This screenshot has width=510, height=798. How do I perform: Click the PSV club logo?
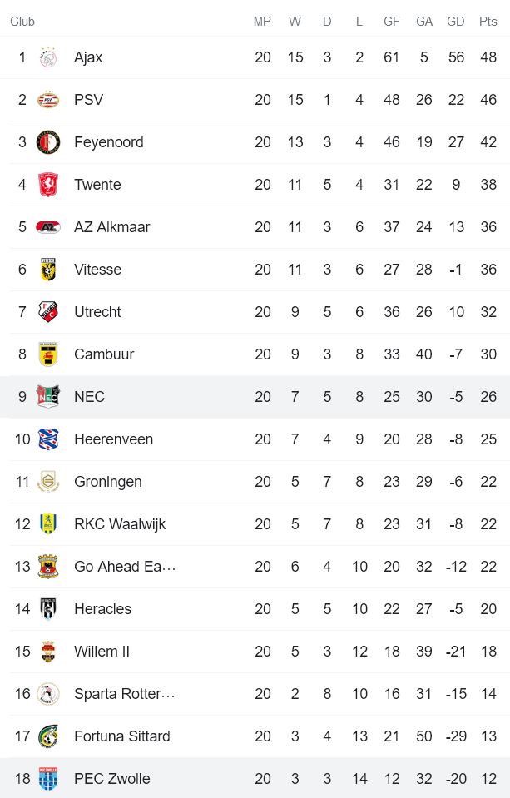coord(48,100)
